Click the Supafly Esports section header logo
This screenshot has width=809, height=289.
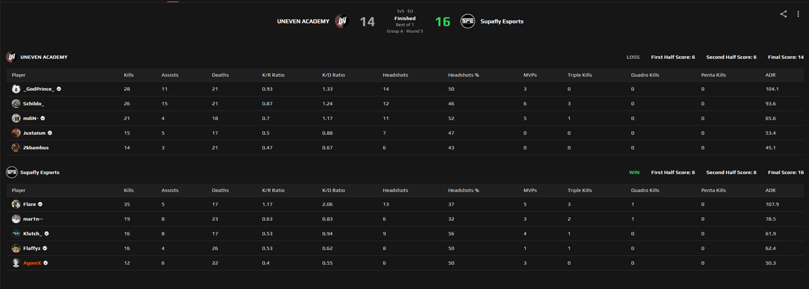pos(11,172)
